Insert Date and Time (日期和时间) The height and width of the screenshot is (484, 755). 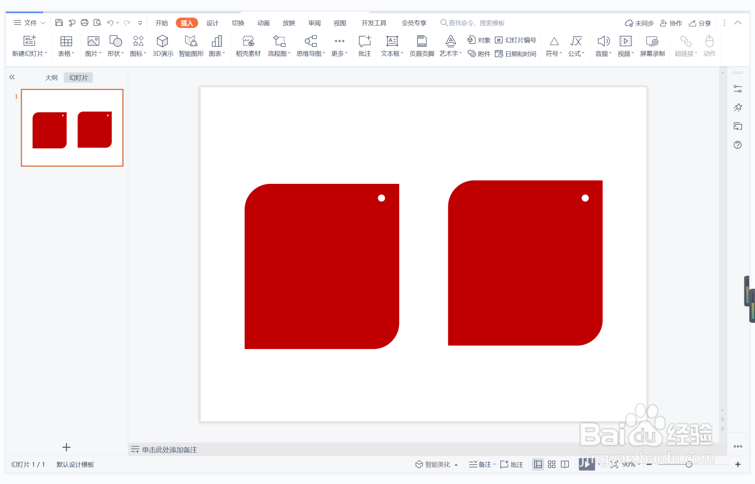coord(515,54)
